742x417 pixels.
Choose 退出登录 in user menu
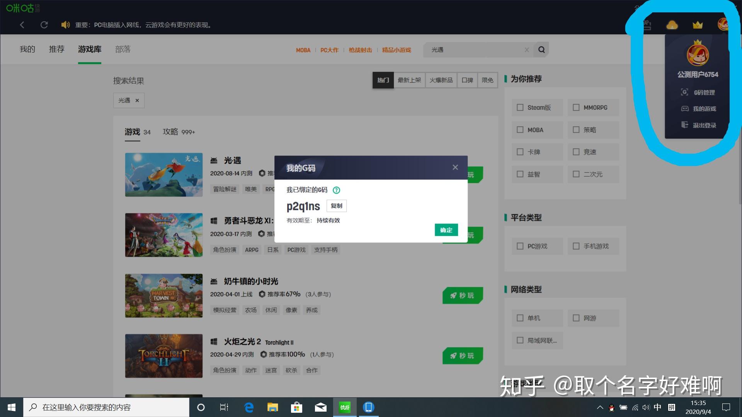coord(698,125)
